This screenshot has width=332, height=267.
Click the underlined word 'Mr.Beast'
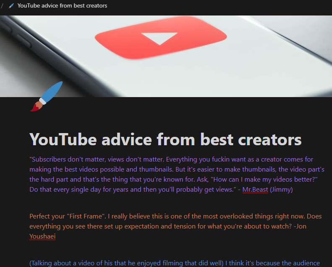pos(255,190)
